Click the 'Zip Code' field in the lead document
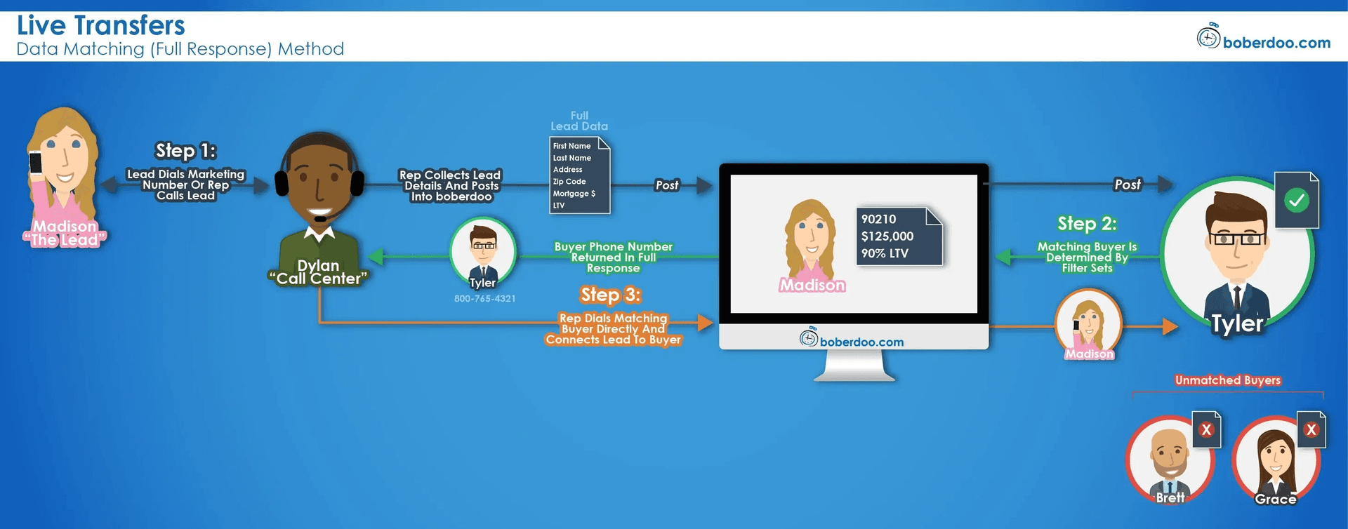1348x529 pixels. click(569, 182)
